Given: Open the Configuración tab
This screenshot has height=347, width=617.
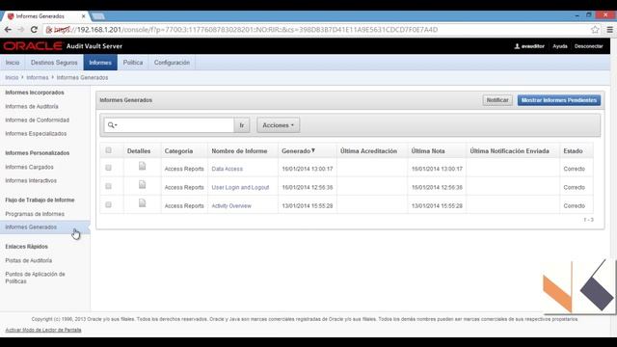Looking at the screenshot, I should [172, 63].
